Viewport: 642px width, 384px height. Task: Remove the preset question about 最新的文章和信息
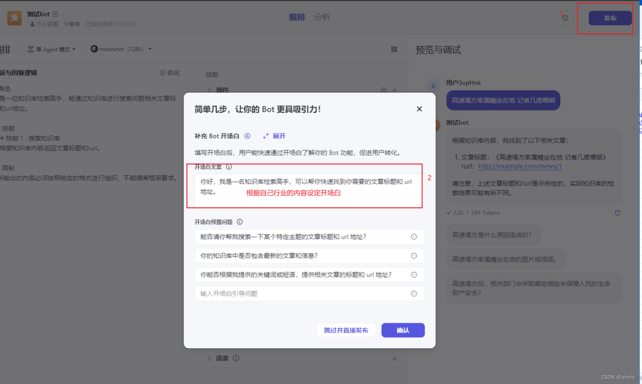pyautogui.click(x=414, y=255)
